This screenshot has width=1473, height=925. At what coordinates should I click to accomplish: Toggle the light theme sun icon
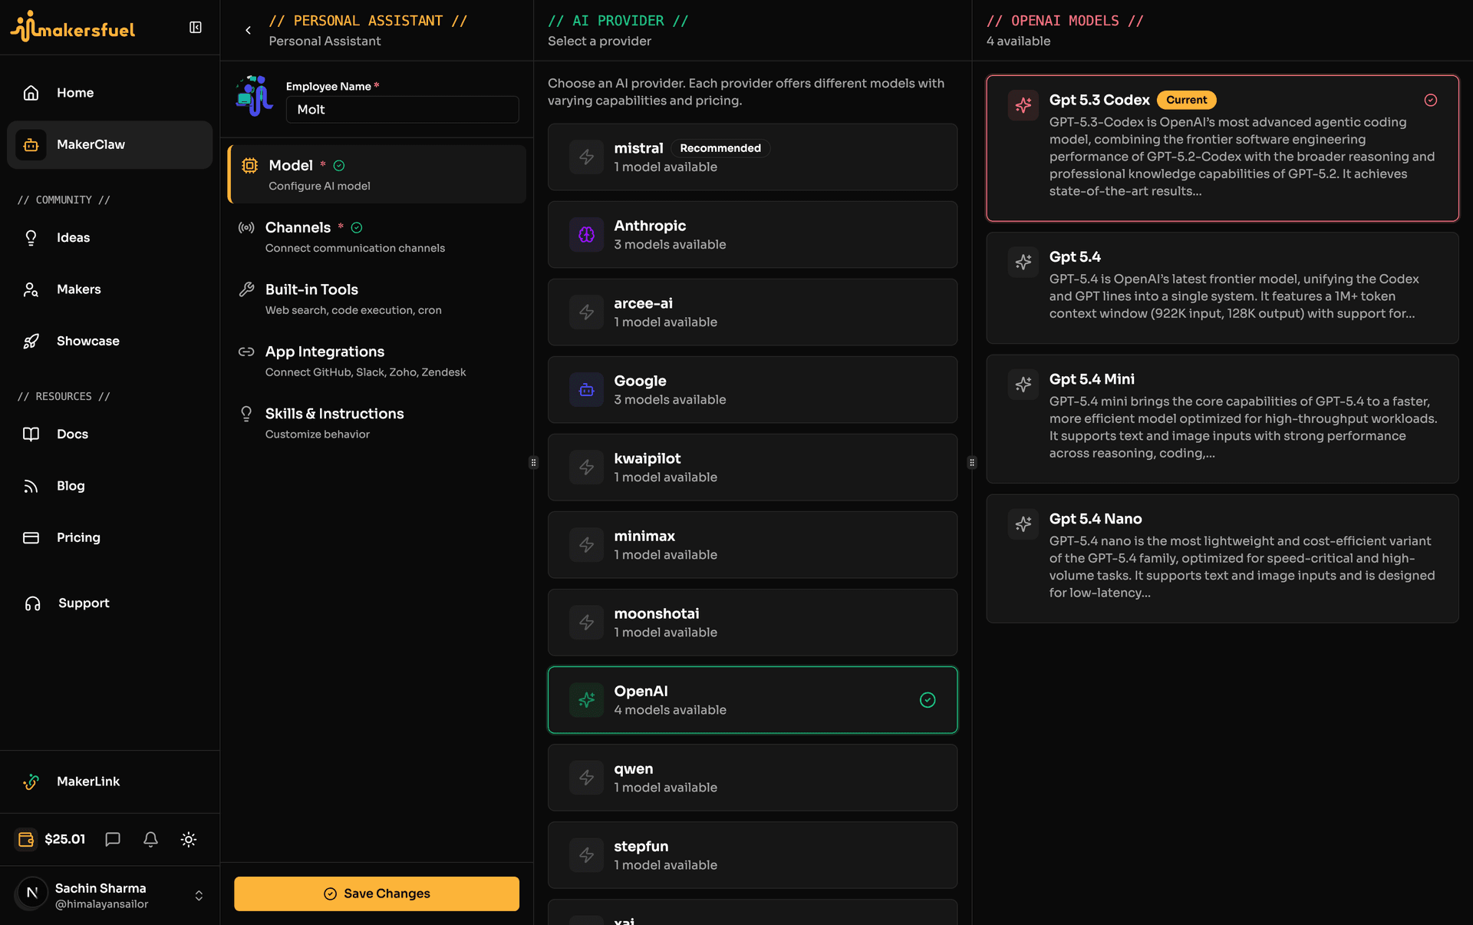pyautogui.click(x=189, y=839)
